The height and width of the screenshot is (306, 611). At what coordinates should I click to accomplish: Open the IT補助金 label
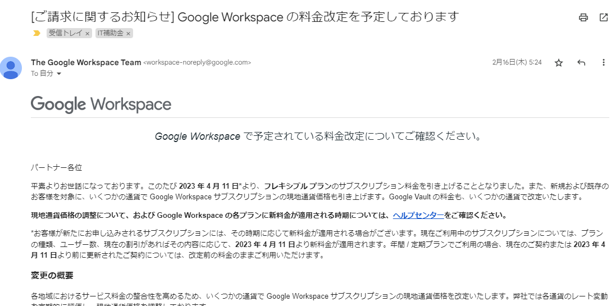(110, 34)
